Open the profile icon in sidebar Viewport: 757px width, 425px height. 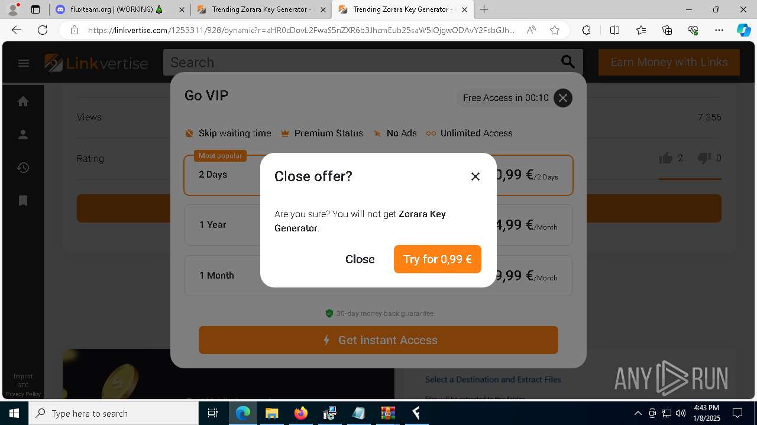(x=23, y=135)
